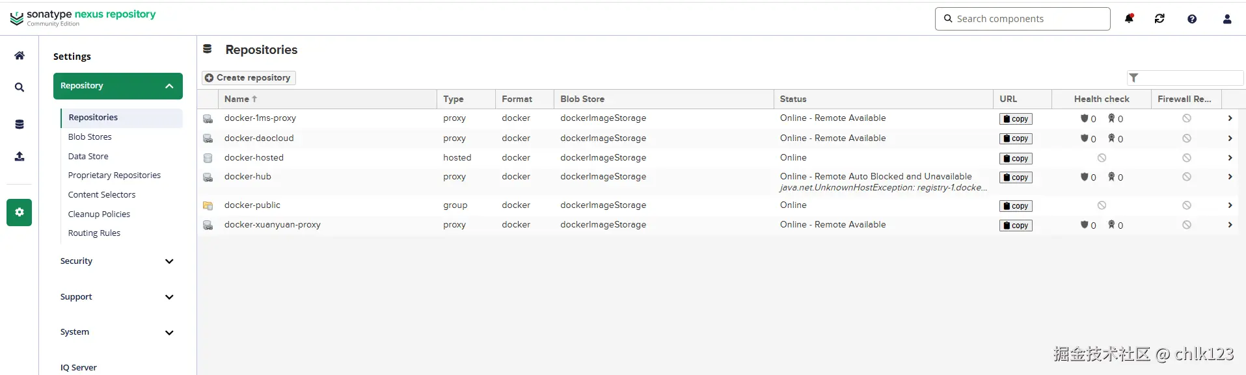
Task: Copy URL of docker-hosted
Action: [1016, 159]
